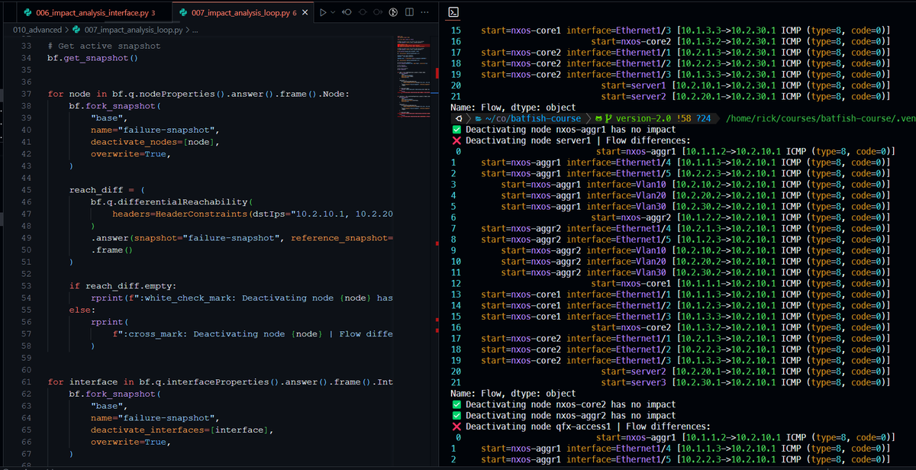Click 'Deactivating node nxos-core2 has no impact' line

pyautogui.click(x=570, y=404)
